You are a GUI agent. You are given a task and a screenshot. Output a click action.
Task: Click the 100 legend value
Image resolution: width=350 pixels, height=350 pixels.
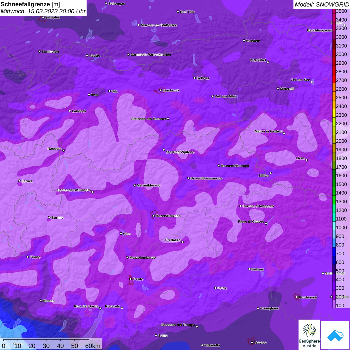[x=340, y=305]
